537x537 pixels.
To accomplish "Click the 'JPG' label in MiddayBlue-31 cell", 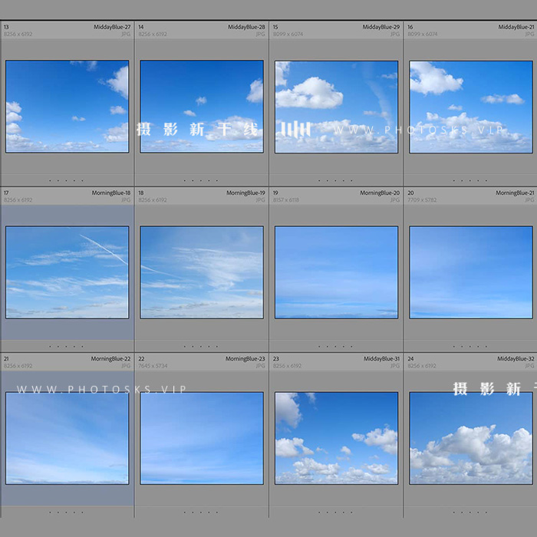I will (395, 366).
